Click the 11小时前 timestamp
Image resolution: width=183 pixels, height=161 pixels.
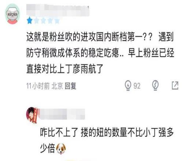coord(38,86)
